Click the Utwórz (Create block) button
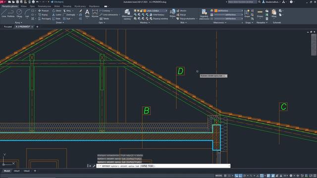 182,11
